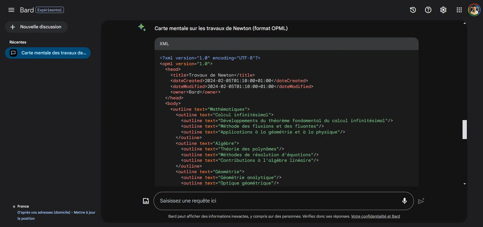Click the help question mark icon
The height and width of the screenshot is (227, 483).
pos(428,10)
